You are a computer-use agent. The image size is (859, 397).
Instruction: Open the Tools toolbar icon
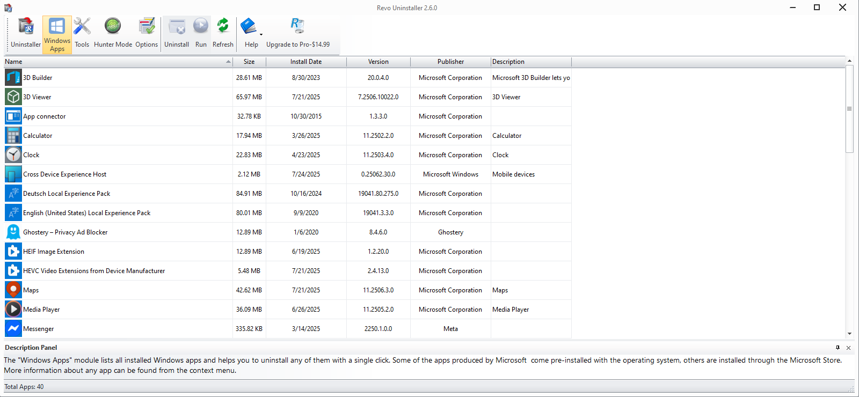[82, 33]
